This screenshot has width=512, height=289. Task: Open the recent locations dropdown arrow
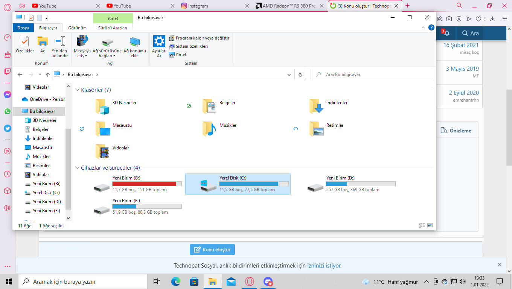tap(40, 75)
